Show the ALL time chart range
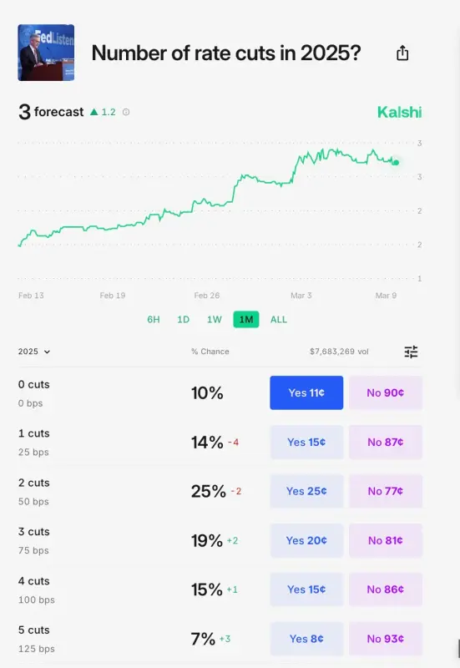 [x=279, y=320]
